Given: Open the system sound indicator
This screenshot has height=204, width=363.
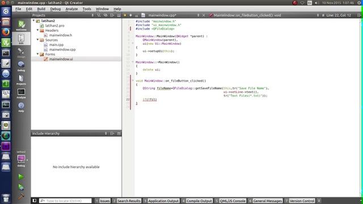Looking at the screenshot, I should (x=316, y=3).
